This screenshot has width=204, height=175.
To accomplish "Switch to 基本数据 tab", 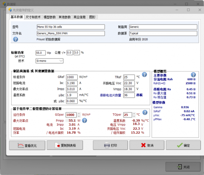I will click(x=17, y=17).
